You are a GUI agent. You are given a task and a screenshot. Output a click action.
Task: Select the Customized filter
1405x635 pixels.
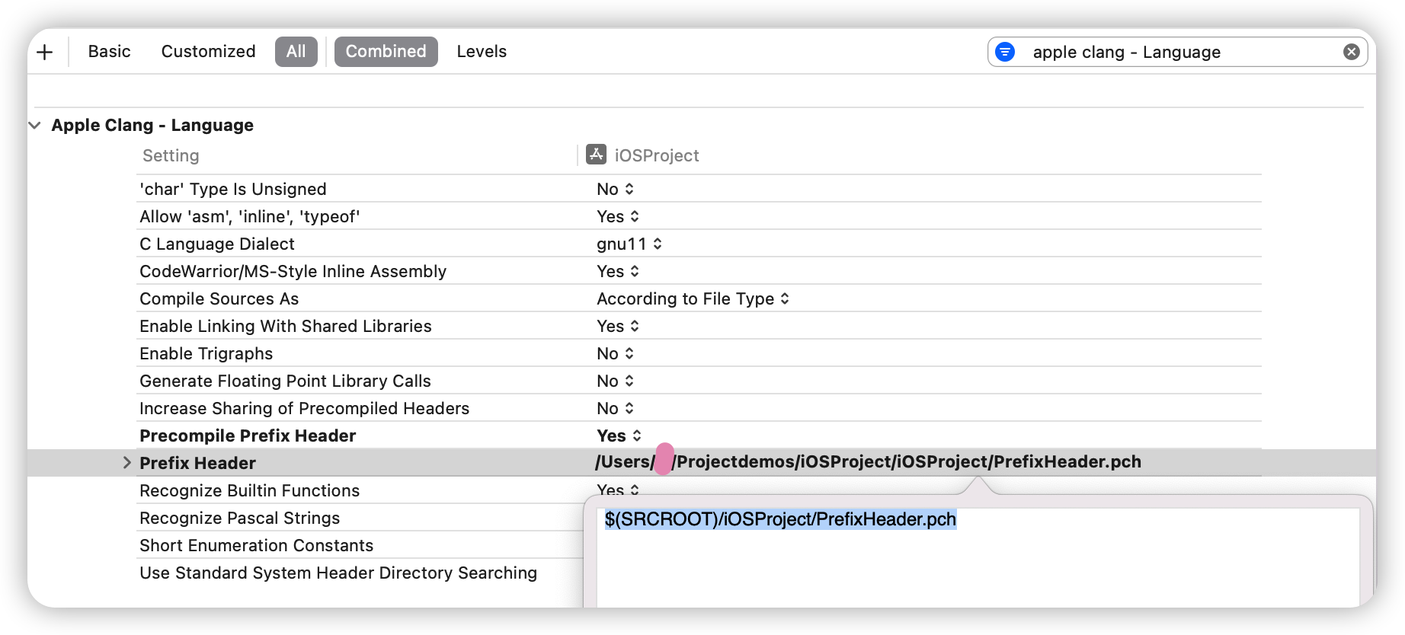coord(207,51)
